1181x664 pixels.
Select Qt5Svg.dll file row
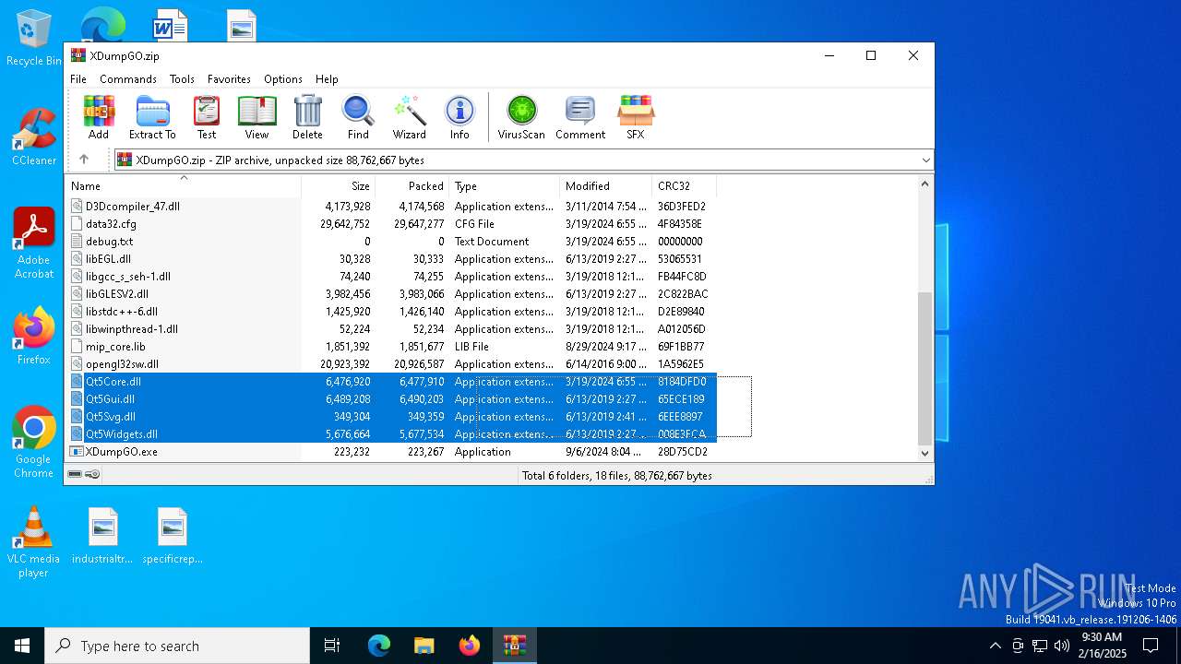pos(391,417)
